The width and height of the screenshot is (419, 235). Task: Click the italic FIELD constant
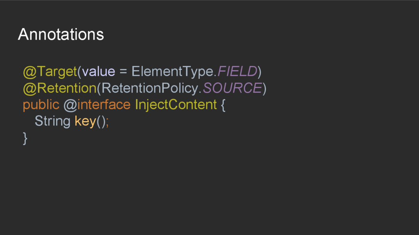point(237,72)
